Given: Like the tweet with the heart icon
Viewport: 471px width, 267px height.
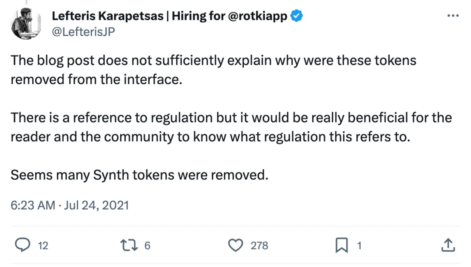Looking at the screenshot, I should (x=235, y=246).
